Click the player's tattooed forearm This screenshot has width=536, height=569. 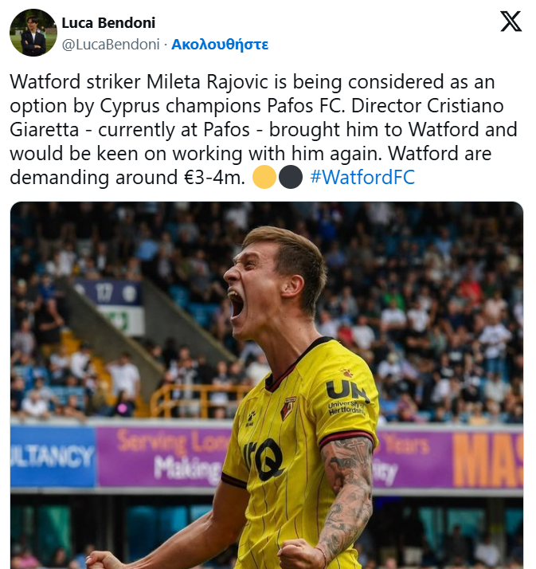345,500
